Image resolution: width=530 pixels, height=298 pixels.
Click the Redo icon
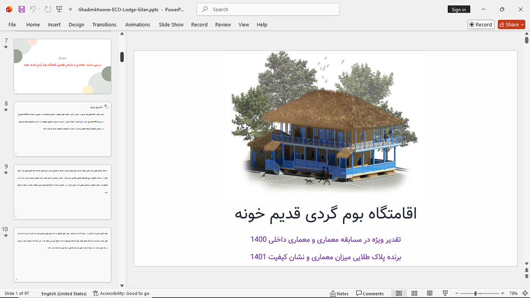click(48, 9)
